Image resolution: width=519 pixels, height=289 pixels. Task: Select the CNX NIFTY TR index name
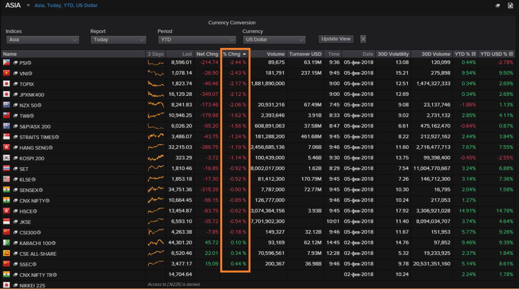(x=36, y=275)
